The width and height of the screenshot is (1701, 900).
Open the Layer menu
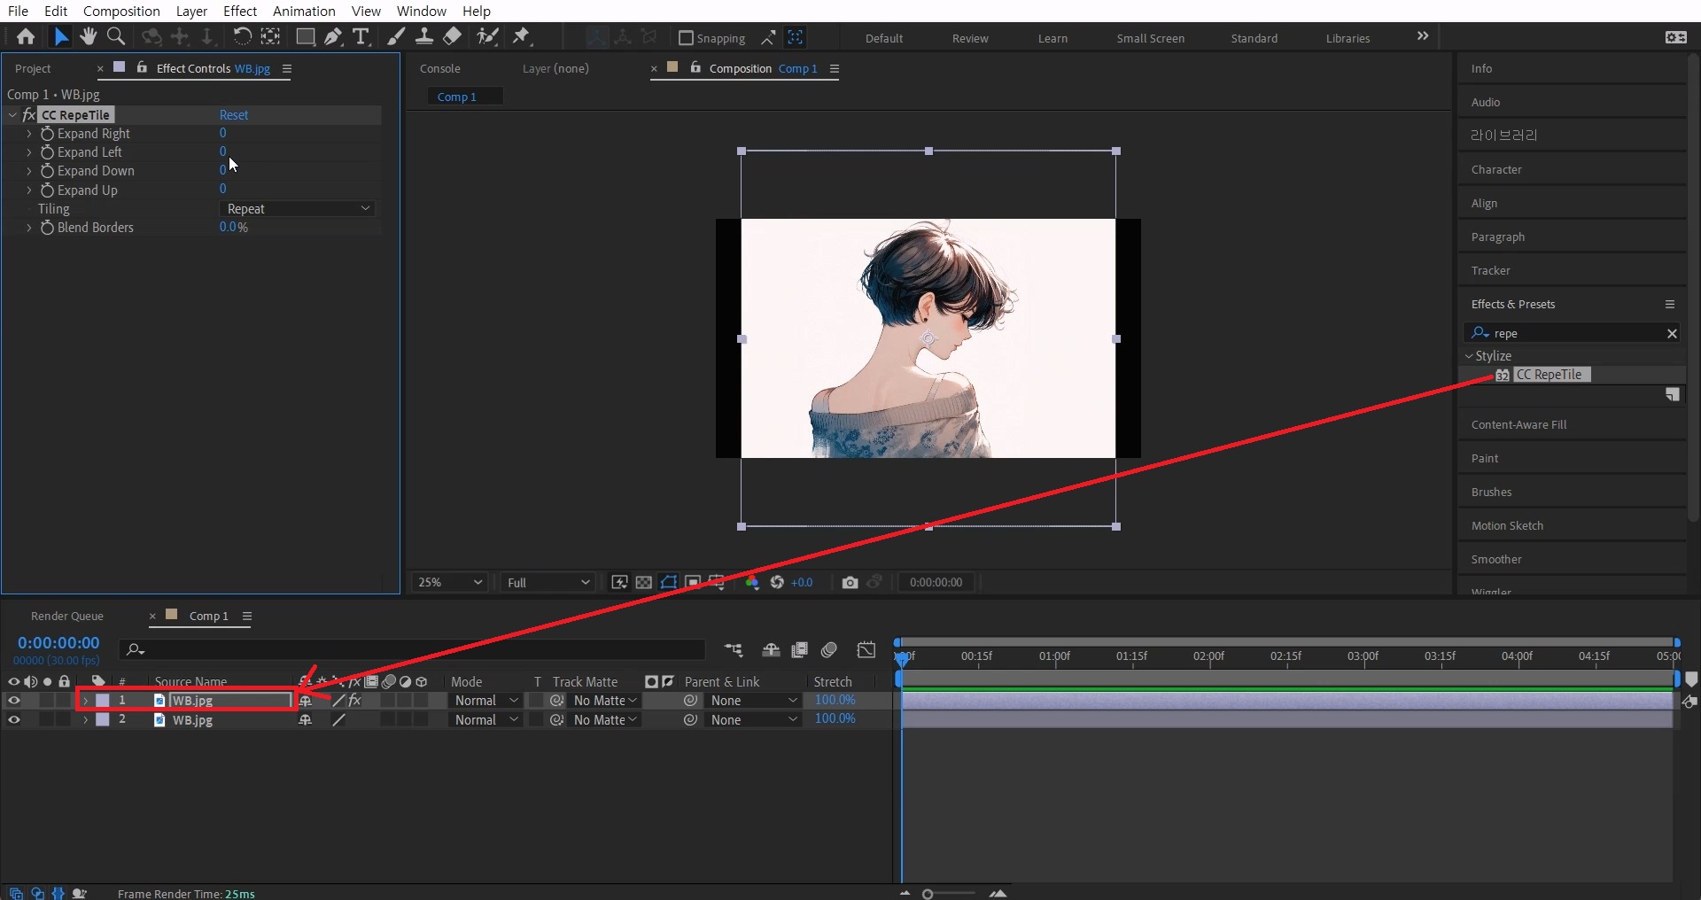point(191,11)
